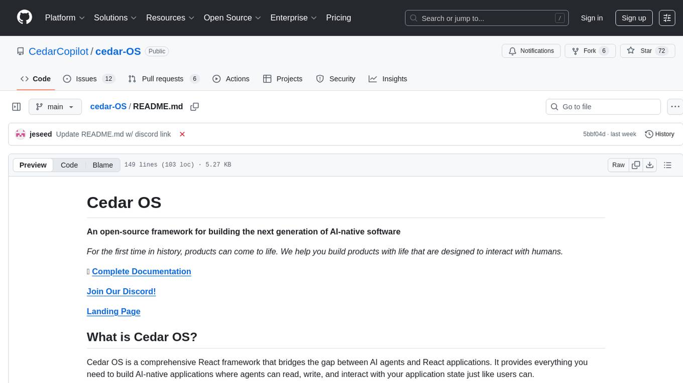Open the CedarCopilot owner page
Screen dimensions: 683x383
[x=58, y=51]
